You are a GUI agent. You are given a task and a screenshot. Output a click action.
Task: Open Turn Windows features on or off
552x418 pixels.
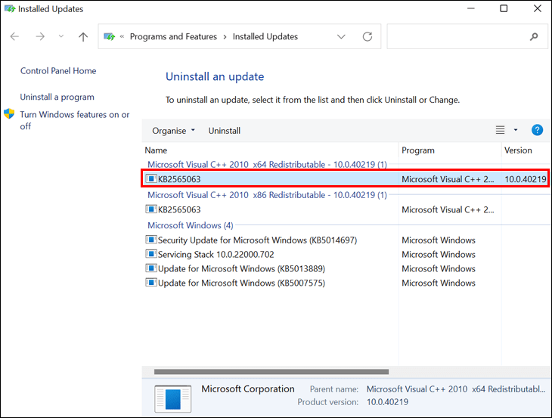75,120
